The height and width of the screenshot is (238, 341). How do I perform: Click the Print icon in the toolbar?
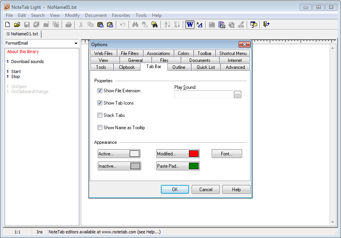(x=69, y=25)
